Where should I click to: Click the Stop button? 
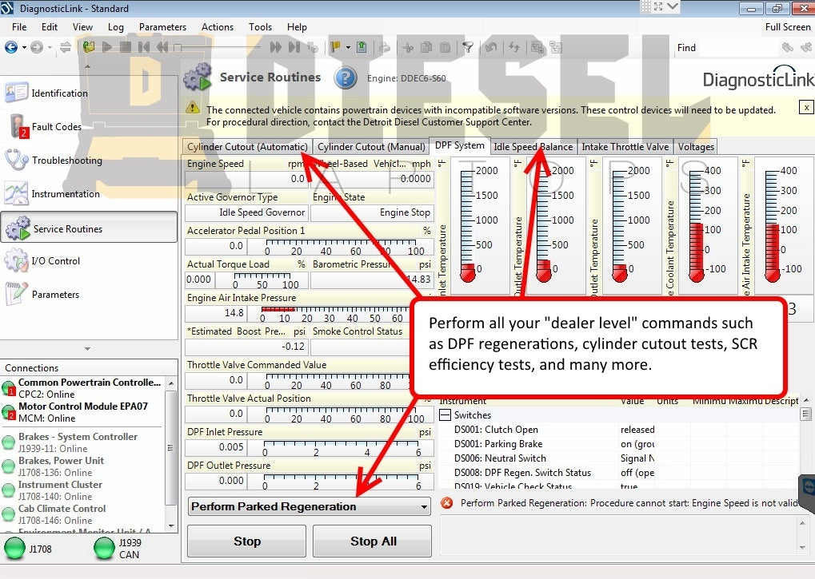click(247, 541)
